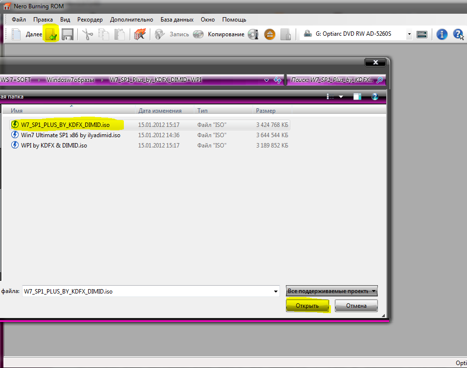Viewport: 467px width, 368px height.
Task: Click date 15.01.2012 14:36
Action: [159, 135]
